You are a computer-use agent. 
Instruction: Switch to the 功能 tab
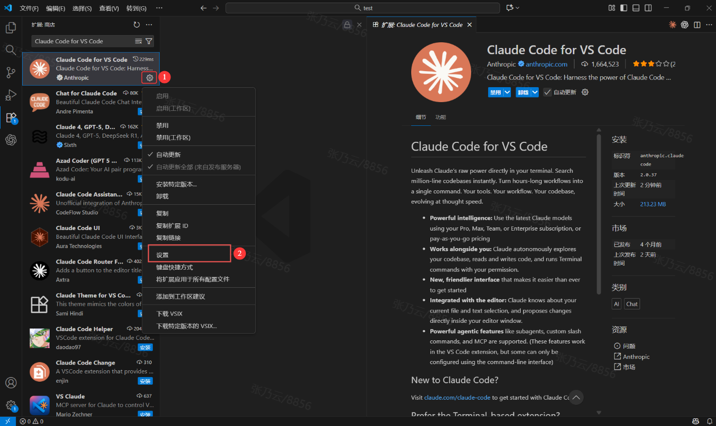click(440, 117)
